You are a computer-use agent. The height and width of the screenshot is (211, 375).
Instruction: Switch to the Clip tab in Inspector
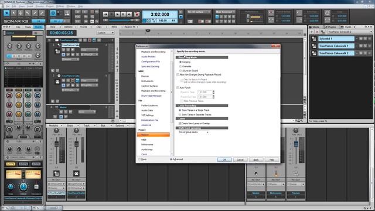coord(18,27)
